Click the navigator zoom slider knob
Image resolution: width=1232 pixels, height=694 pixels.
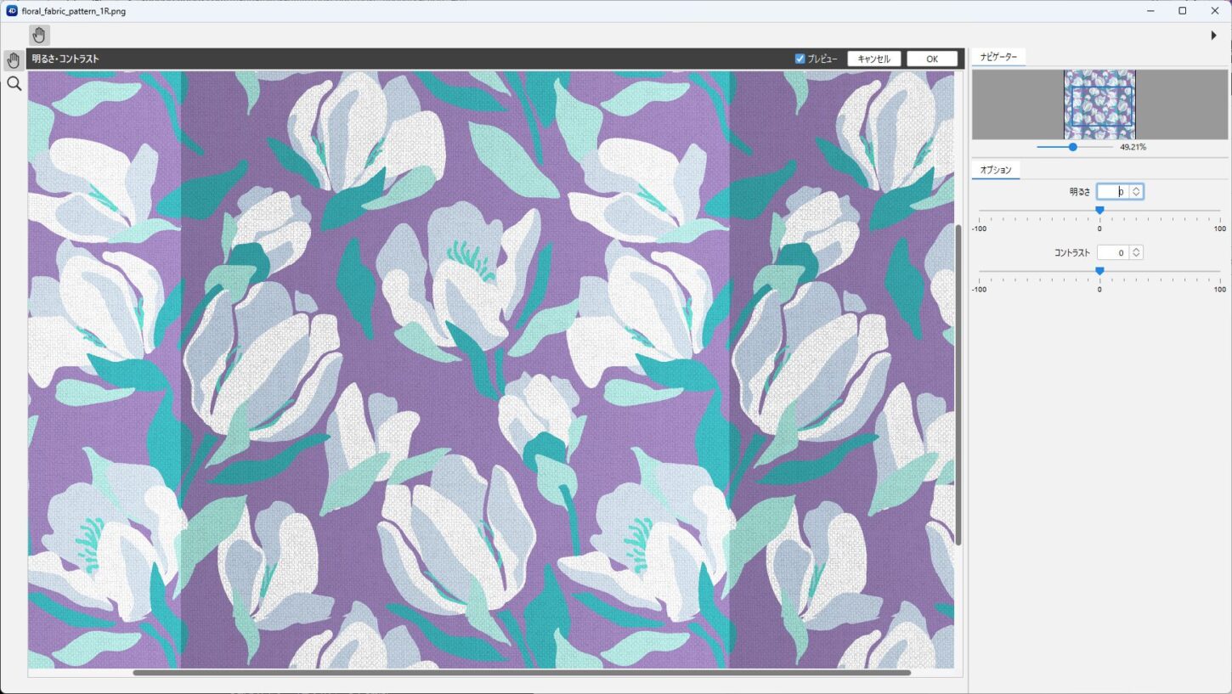[x=1073, y=147]
